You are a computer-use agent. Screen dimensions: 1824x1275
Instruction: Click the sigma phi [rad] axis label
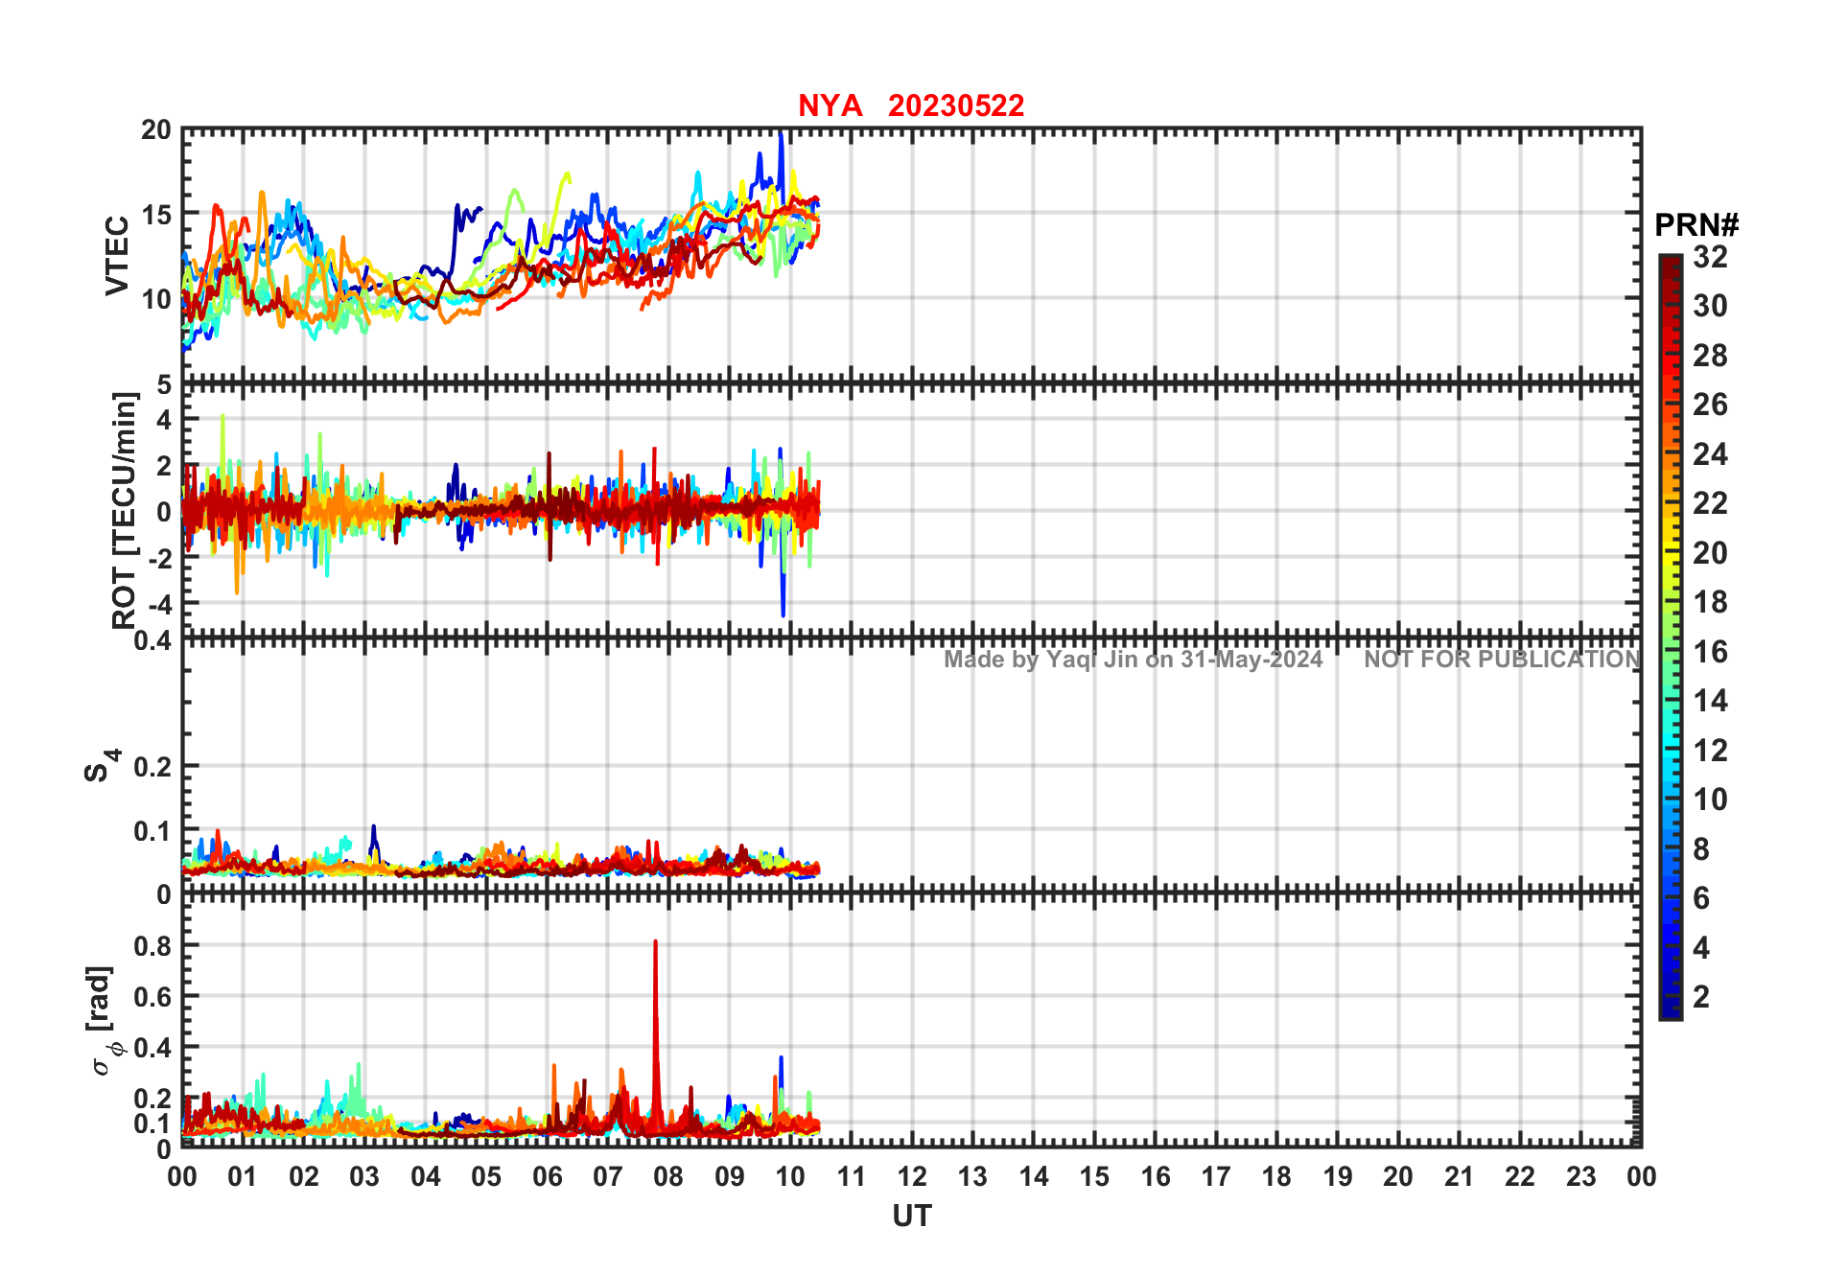pyautogui.click(x=105, y=1021)
